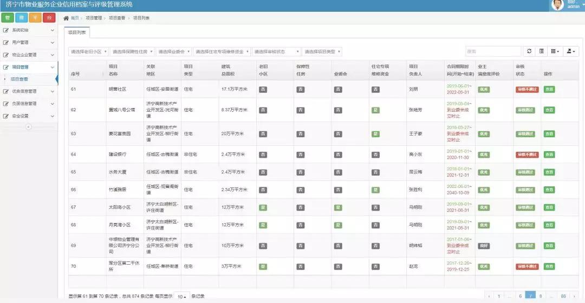Click the search input field
Viewport: 585px width, 303px height.
point(493,51)
